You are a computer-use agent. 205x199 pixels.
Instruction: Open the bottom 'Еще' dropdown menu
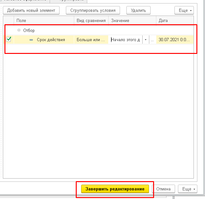187,189
